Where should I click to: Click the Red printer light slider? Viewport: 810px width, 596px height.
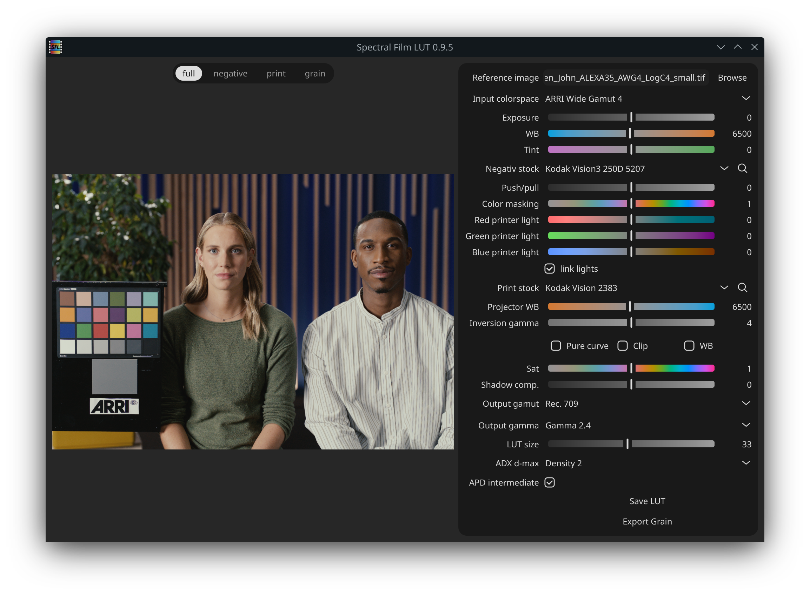(x=631, y=220)
